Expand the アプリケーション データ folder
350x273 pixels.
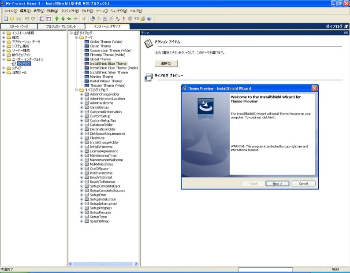click(x=4, y=42)
